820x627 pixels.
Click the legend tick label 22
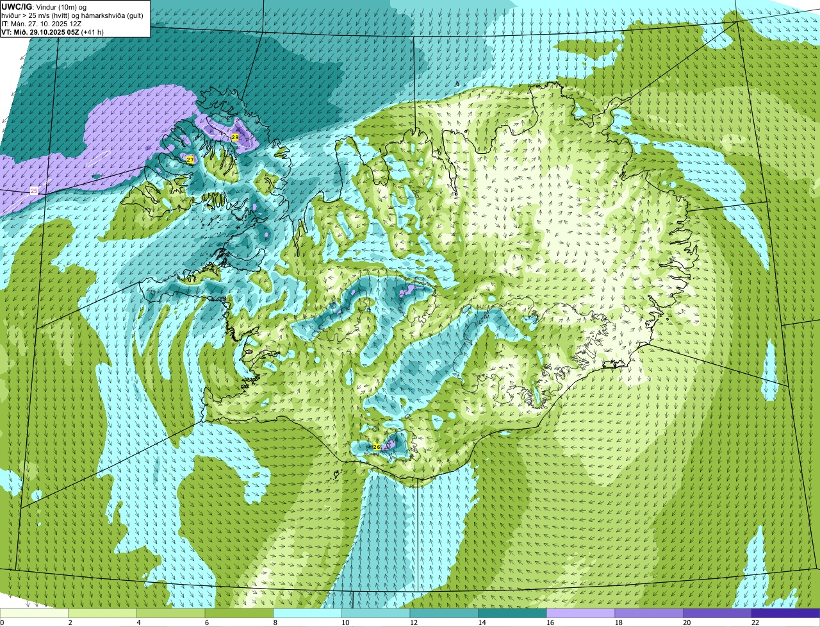coord(755,623)
